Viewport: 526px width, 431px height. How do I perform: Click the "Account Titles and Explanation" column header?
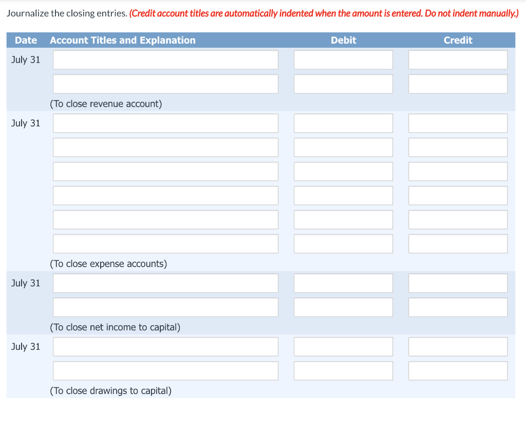[x=123, y=40]
